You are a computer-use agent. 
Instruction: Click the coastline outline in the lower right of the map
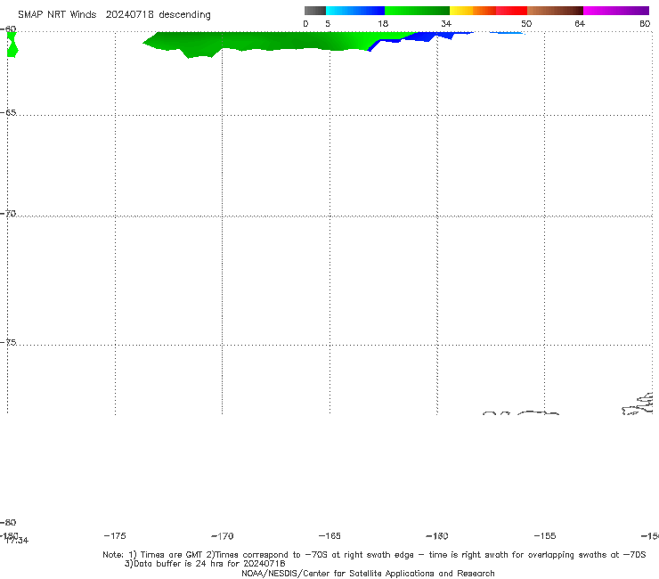(x=639, y=404)
